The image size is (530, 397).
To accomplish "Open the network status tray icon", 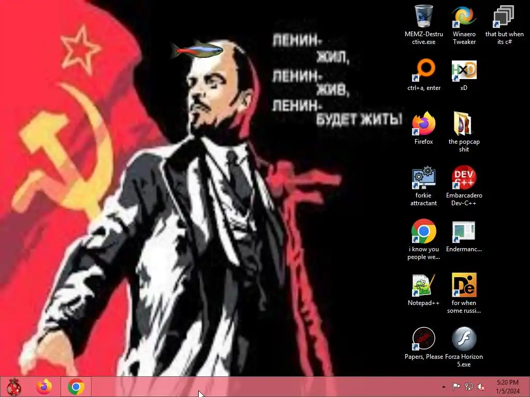I will click(469, 387).
